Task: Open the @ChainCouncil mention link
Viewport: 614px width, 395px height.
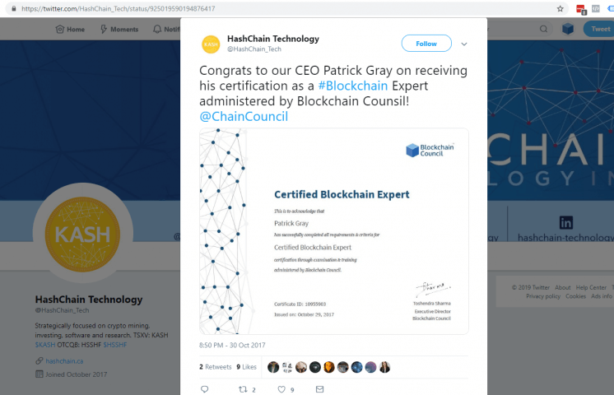Action: click(x=244, y=116)
